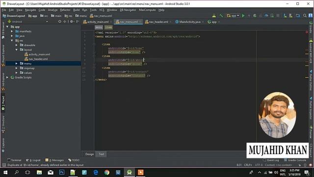Hide the project panel with the pin icon
The image size is (314, 177).
tap(78, 22)
